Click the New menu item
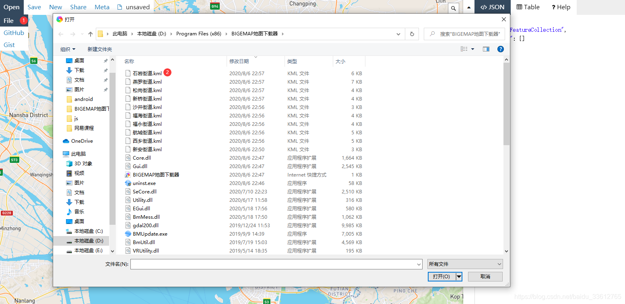This screenshot has height=304, width=625. click(56, 7)
